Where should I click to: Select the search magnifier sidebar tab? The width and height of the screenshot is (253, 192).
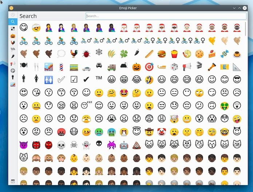click(13, 21)
